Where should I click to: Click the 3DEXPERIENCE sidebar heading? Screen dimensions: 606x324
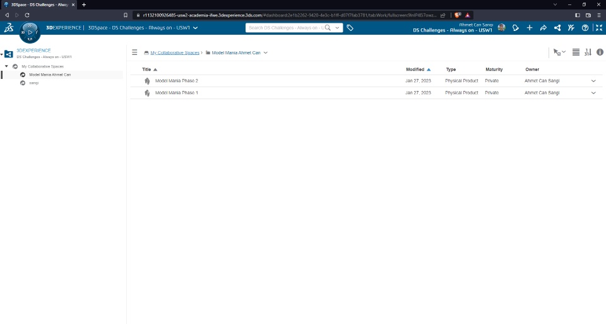tap(33, 51)
